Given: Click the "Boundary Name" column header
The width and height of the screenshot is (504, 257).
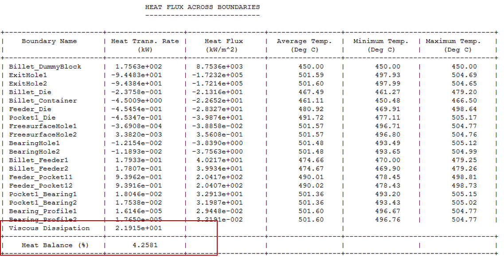Looking at the screenshot, I should [x=49, y=41].
